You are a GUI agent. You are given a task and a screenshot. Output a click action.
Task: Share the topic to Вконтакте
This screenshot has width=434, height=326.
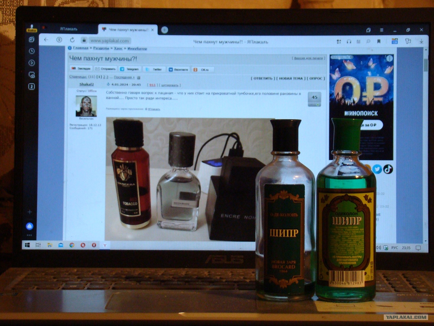[178, 70]
